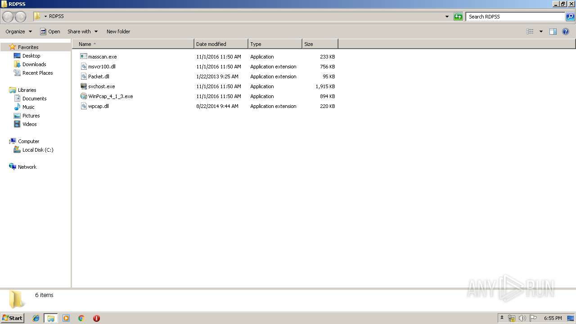Open the Share with dropdown
576x324 pixels.
pyautogui.click(x=83, y=31)
